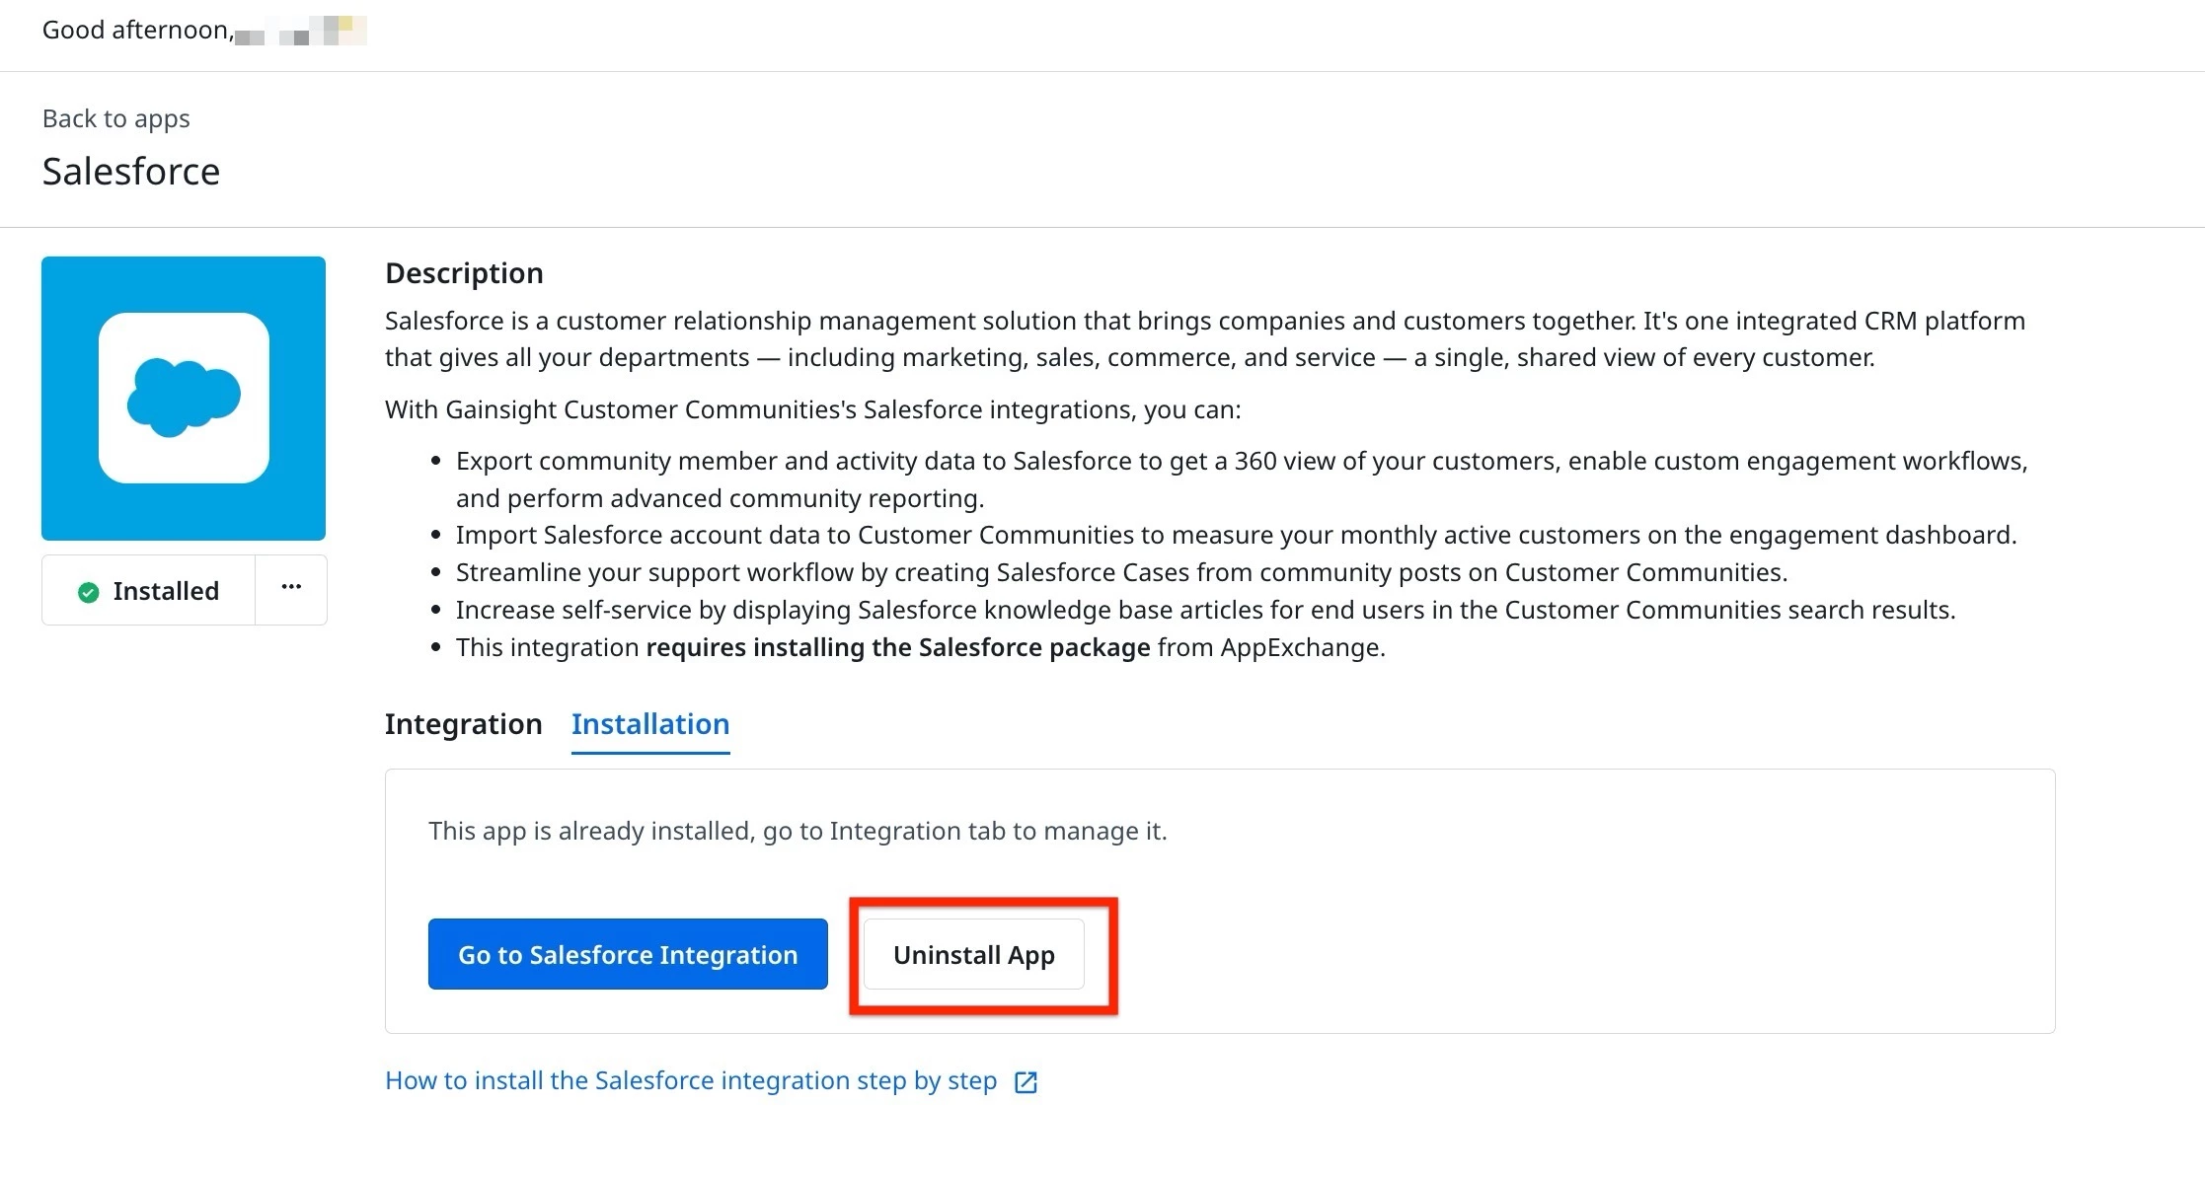Click the Description heading
Image resolution: width=2205 pixels, height=1178 pixels.
click(464, 273)
